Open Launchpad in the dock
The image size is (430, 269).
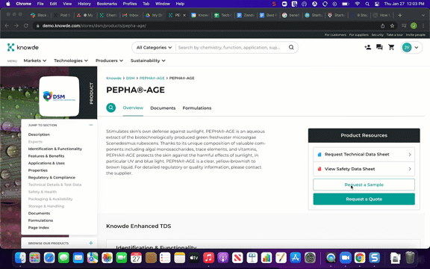[35, 258]
